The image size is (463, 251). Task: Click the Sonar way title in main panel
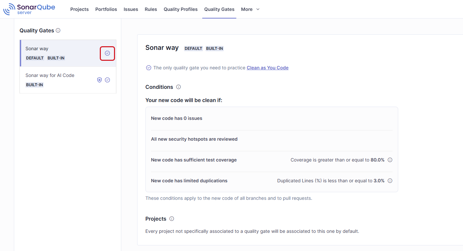coord(162,48)
